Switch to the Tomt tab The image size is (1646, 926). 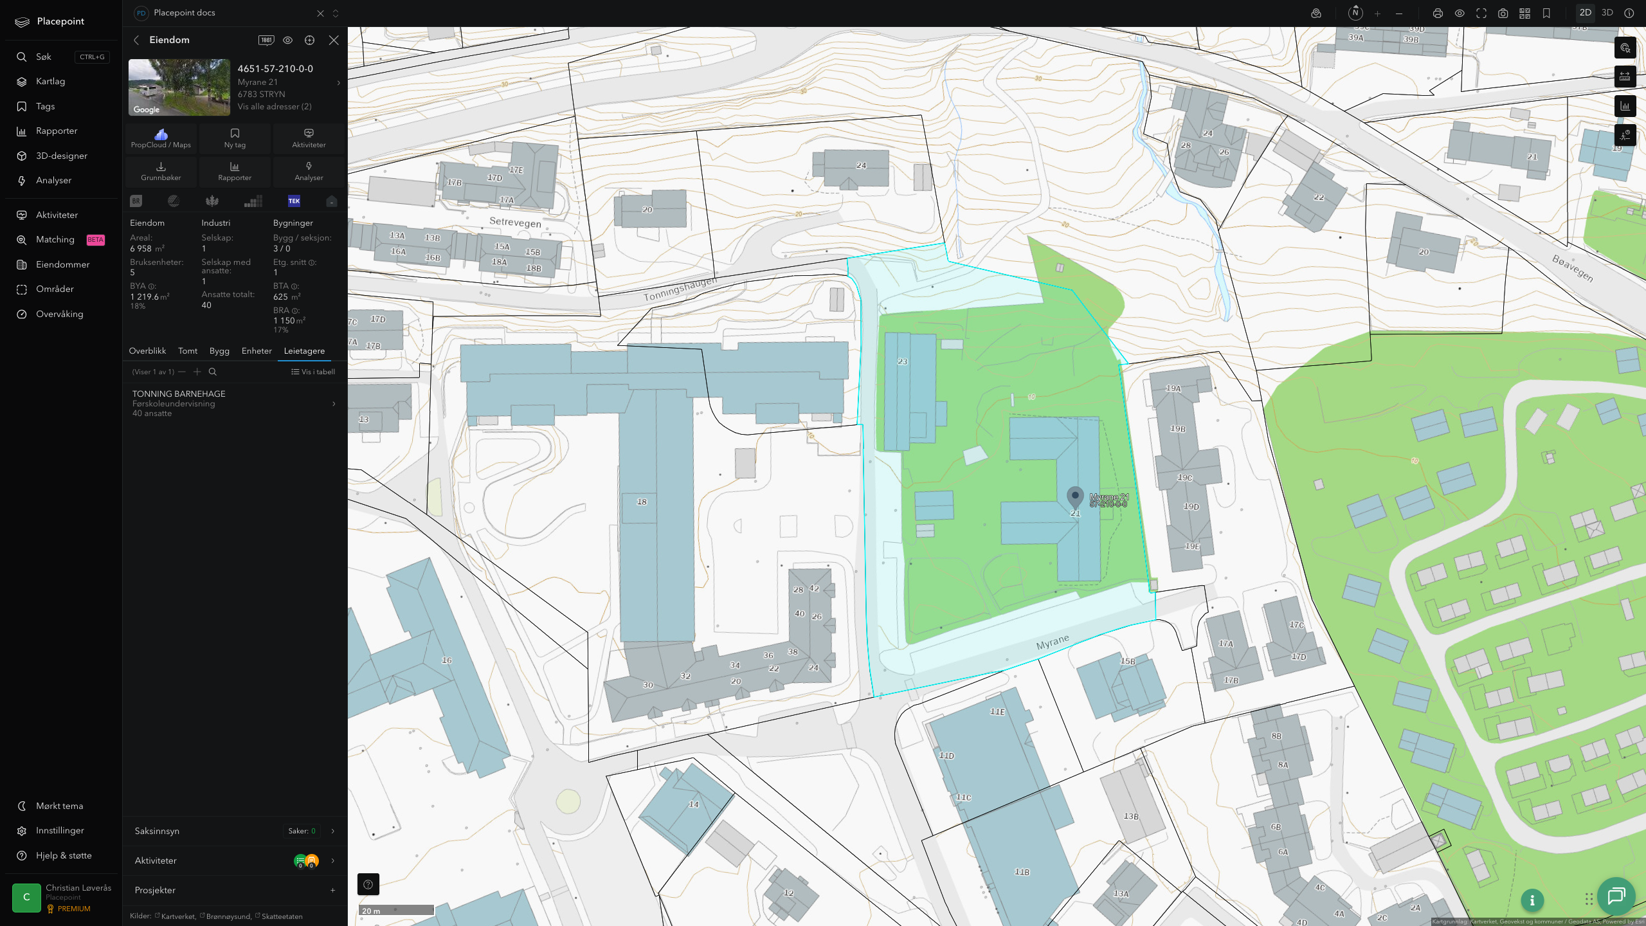(x=188, y=351)
